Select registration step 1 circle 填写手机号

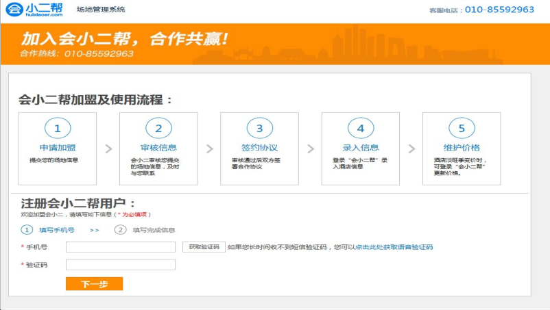coord(27,230)
